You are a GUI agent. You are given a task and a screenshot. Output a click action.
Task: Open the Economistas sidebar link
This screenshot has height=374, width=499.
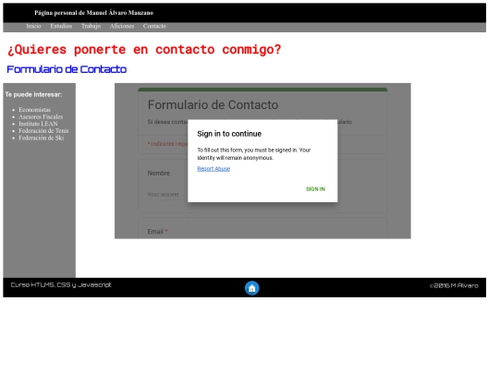coord(35,110)
